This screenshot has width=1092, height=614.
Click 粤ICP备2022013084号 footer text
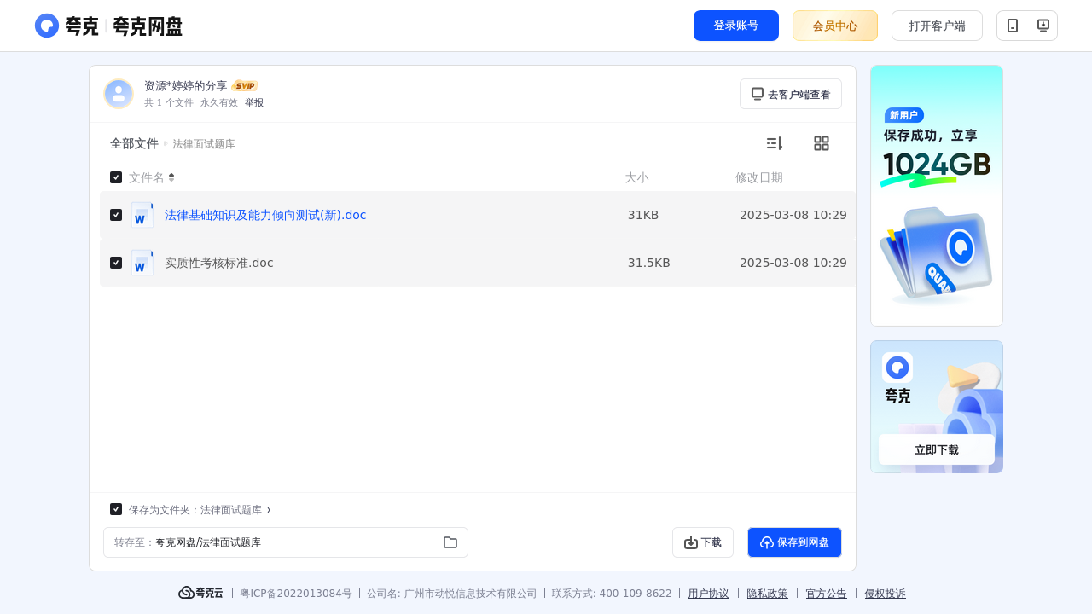pos(296,594)
